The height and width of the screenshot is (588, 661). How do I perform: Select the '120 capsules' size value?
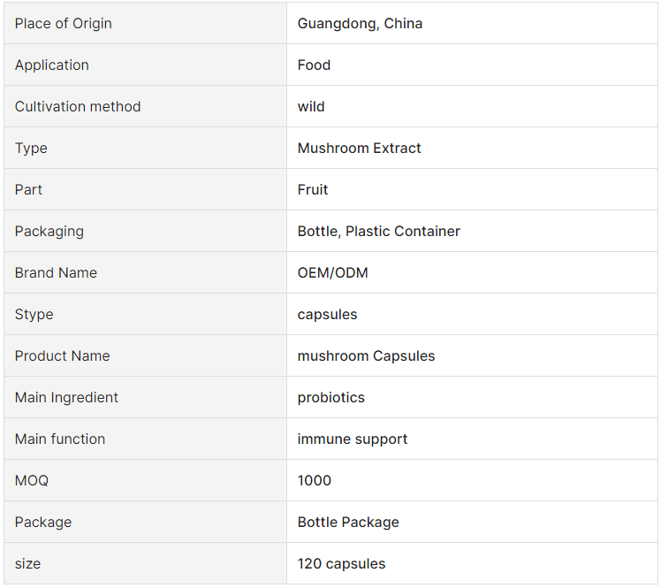pyautogui.click(x=341, y=563)
